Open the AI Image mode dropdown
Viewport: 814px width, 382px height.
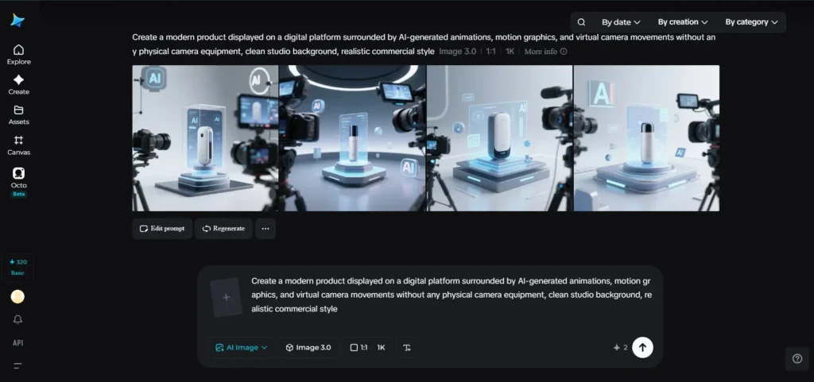coord(242,347)
